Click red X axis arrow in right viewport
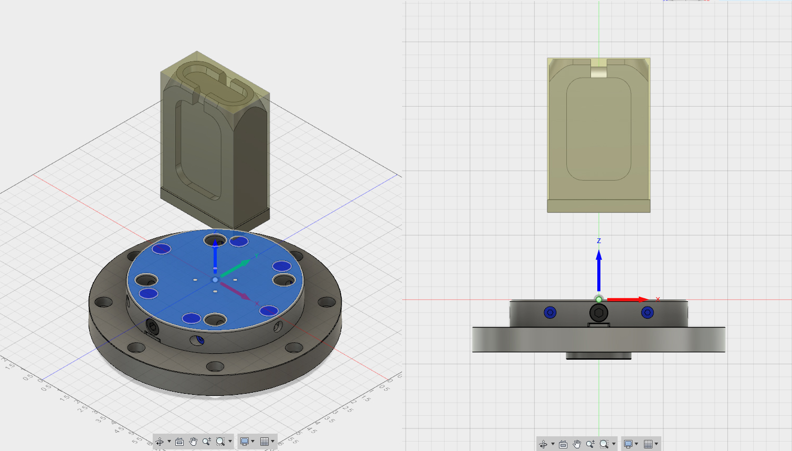Viewport: 792px width, 451px height. [628, 300]
